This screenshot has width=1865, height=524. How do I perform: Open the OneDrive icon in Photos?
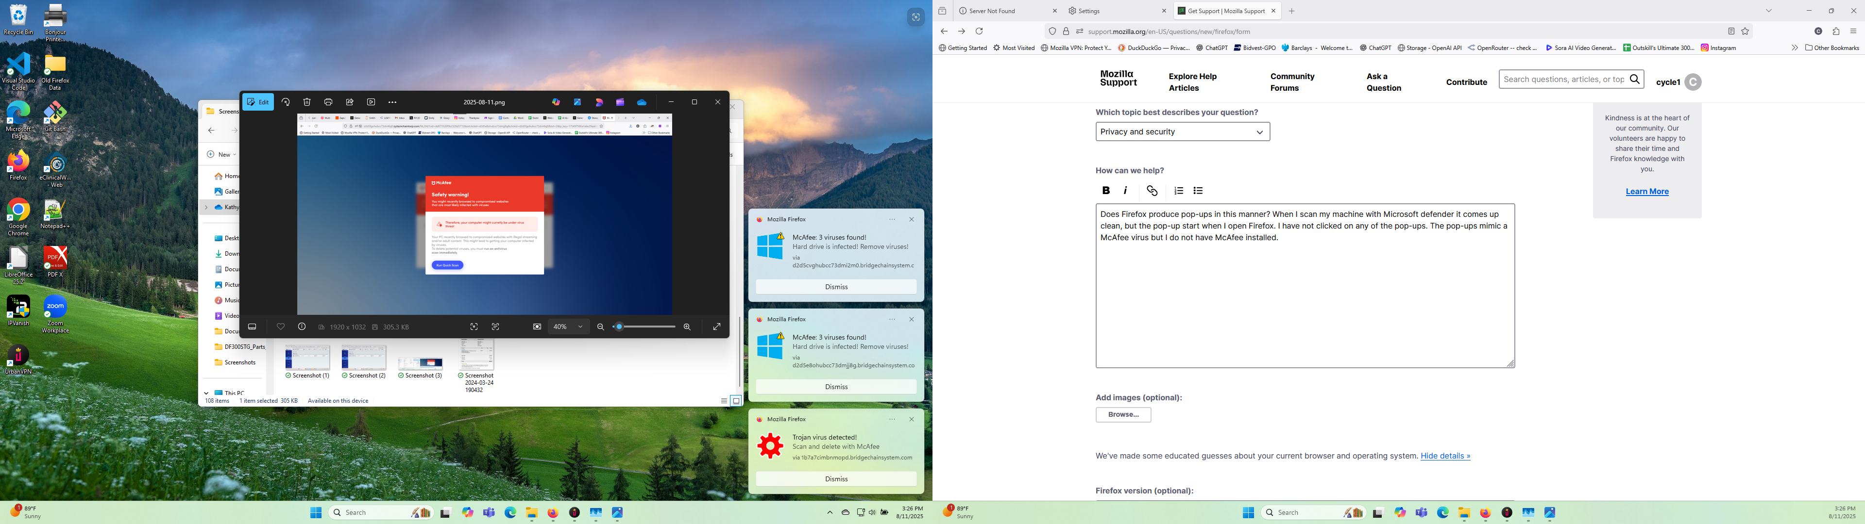642,102
